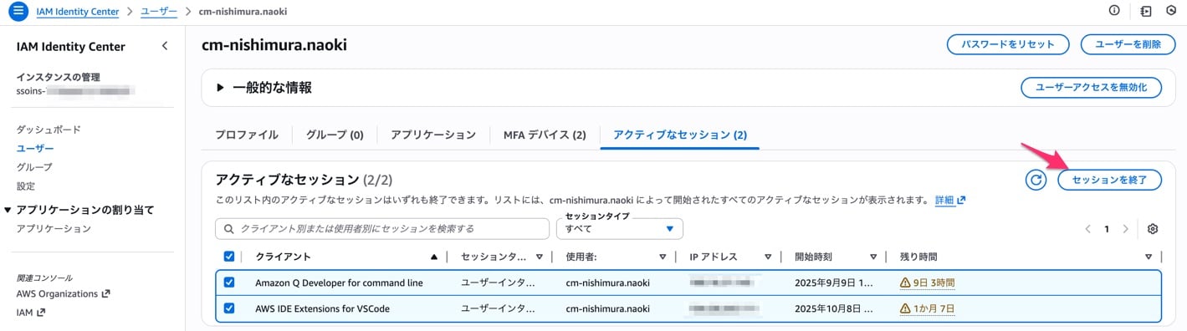Click the 1か月 7日 remaining time warning
The image size is (1187, 331).
tap(927, 308)
